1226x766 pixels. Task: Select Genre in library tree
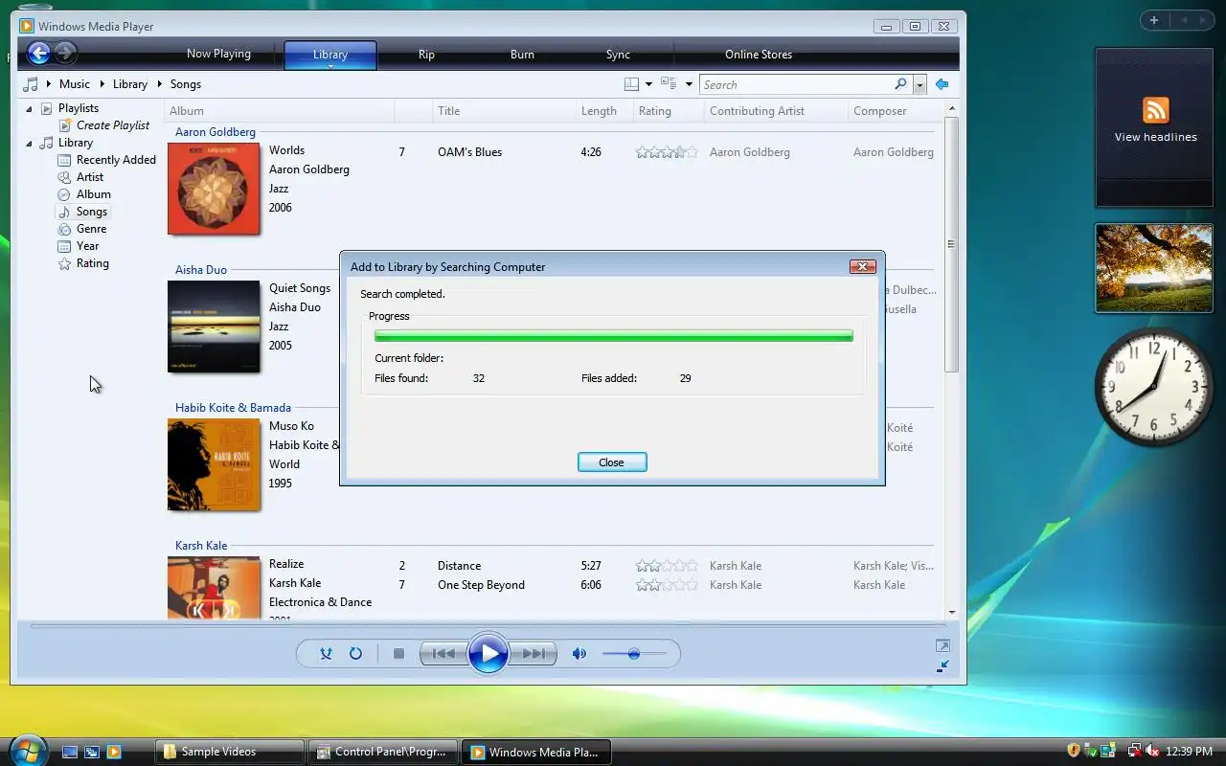click(91, 229)
